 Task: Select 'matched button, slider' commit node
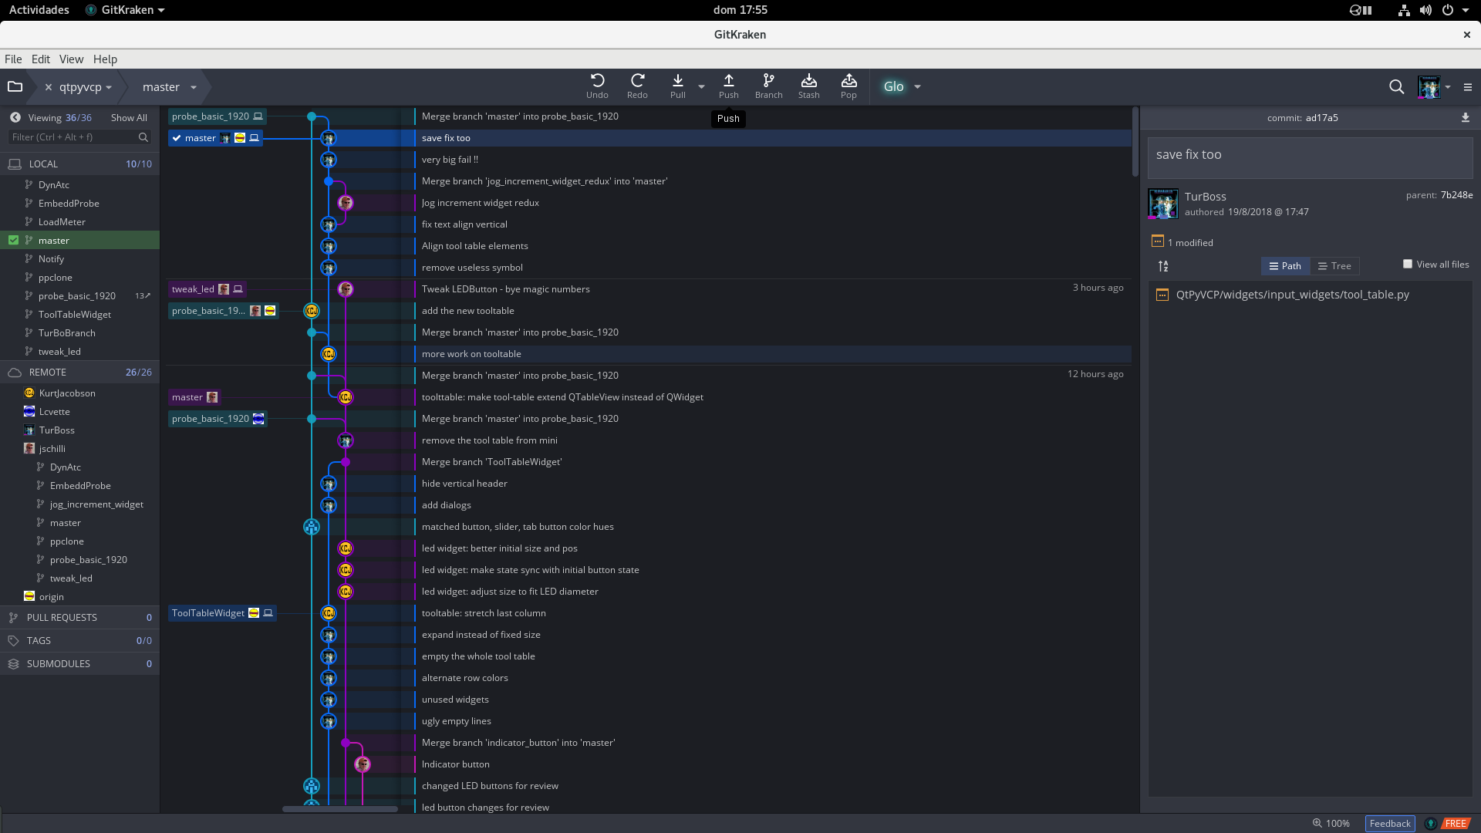(312, 527)
